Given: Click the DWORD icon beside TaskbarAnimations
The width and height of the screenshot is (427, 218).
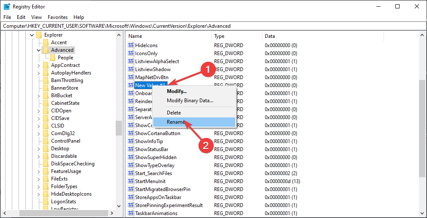Looking at the screenshot, I should [x=131, y=213].
